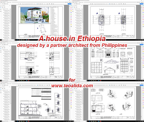
Task: Layers icon in house rendering window sidebar
Action: pos(1,11)
